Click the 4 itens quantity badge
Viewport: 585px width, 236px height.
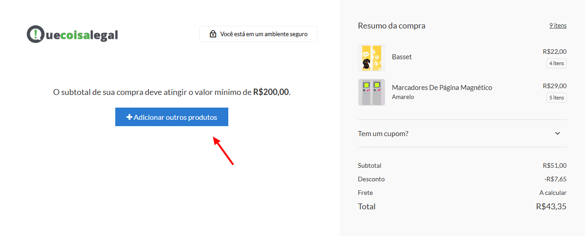point(556,63)
